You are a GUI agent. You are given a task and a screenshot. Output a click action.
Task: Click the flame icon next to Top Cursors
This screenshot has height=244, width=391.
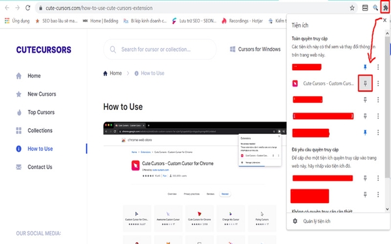tap(19, 113)
